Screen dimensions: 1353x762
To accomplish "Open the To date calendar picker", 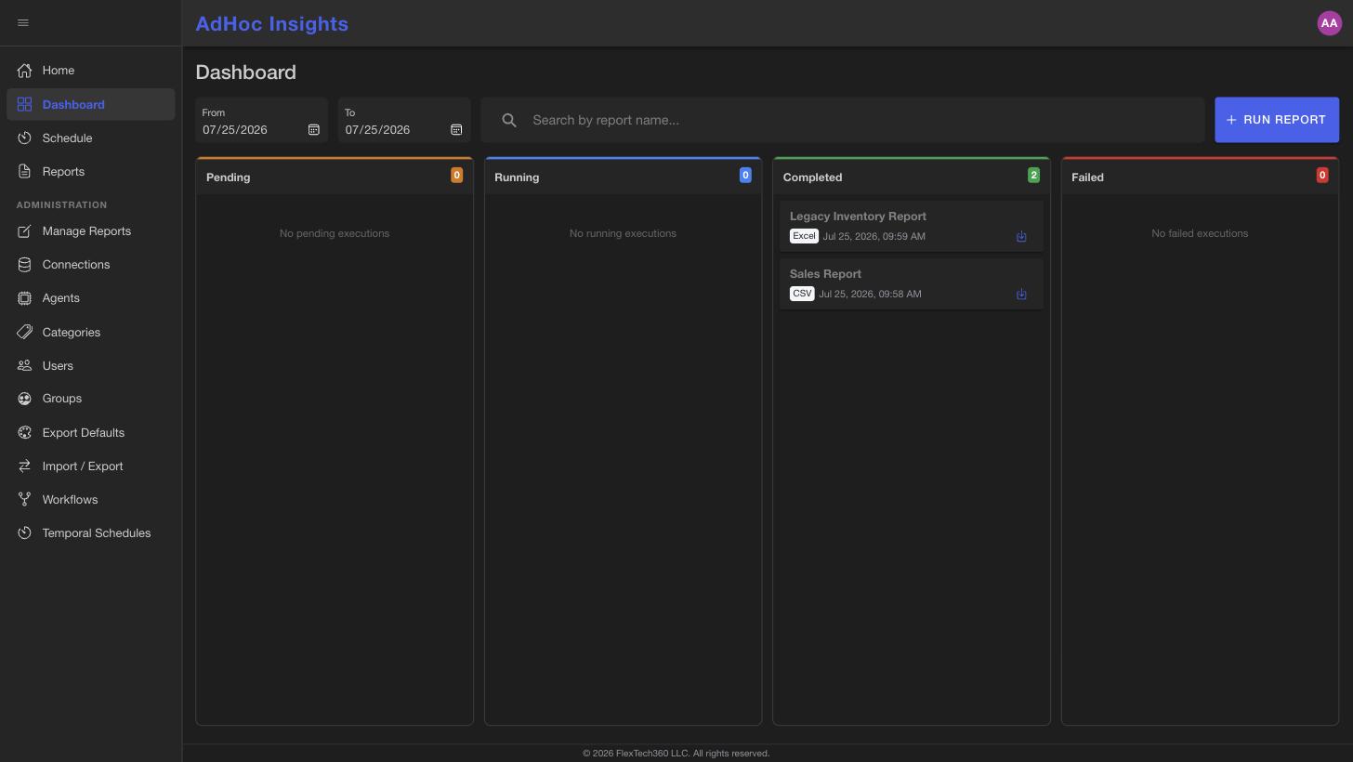I will [456, 130].
